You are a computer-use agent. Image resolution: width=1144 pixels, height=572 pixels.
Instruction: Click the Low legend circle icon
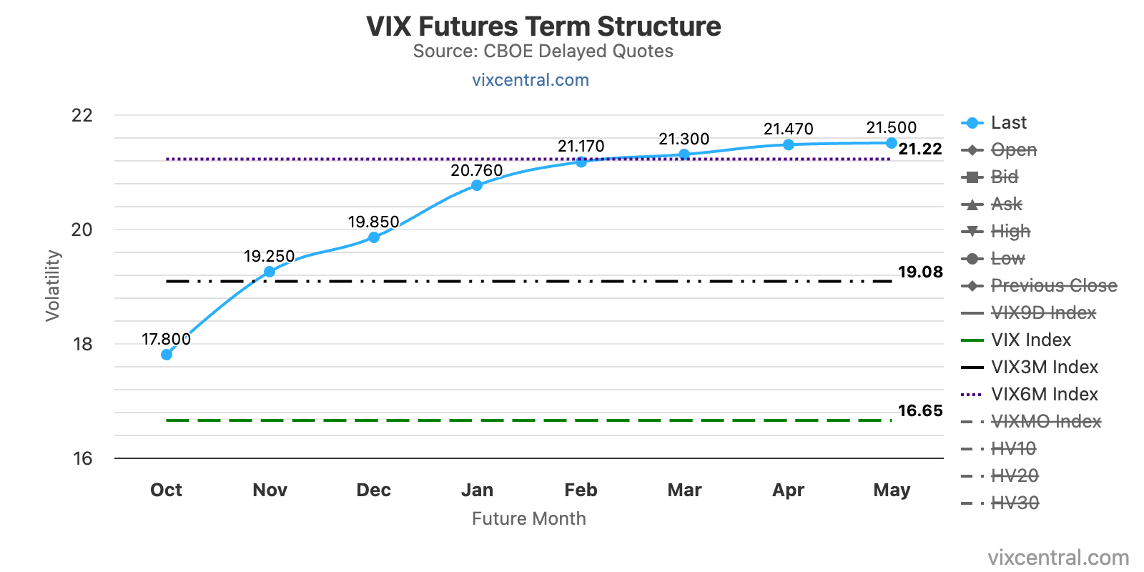tap(972, 259)
